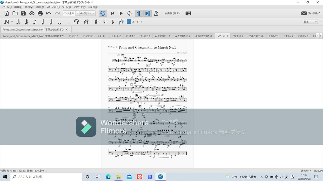Undo the last action
The image size is (323, 181).
(x=48, y=13)
